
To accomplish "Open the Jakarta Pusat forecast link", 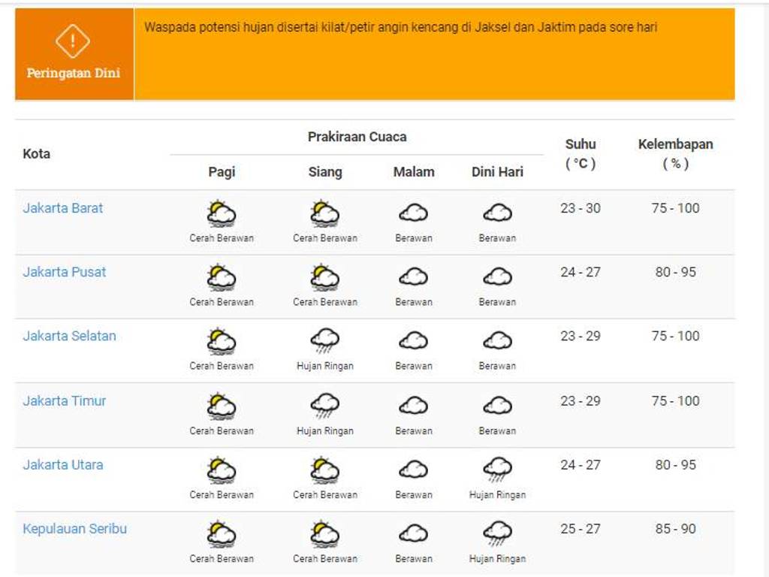I will click(x=65, y=272).
